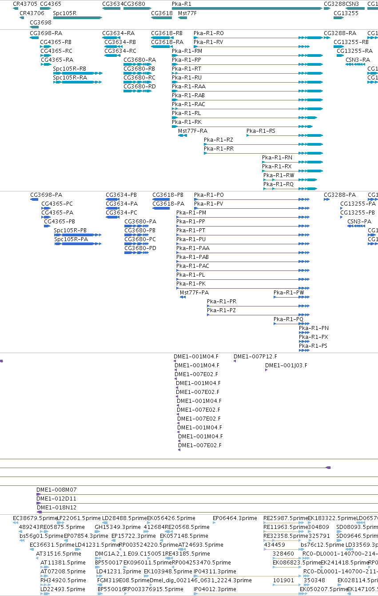Viewport: 378px width, 596px height.
Task: Click the CSN3 gene label
Action: pos(352,4)
